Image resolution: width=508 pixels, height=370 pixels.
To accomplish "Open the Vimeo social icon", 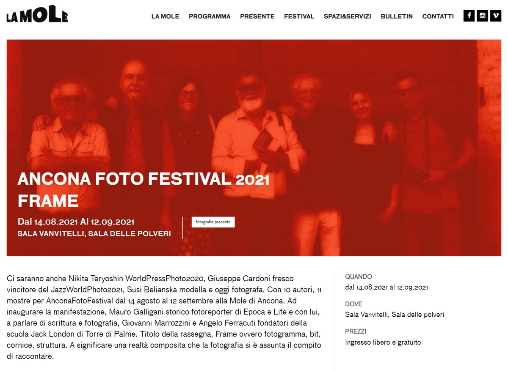I will pos(496,16).
